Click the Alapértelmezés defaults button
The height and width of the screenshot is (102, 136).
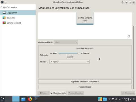pyautogui.click(x=58, y=93)
